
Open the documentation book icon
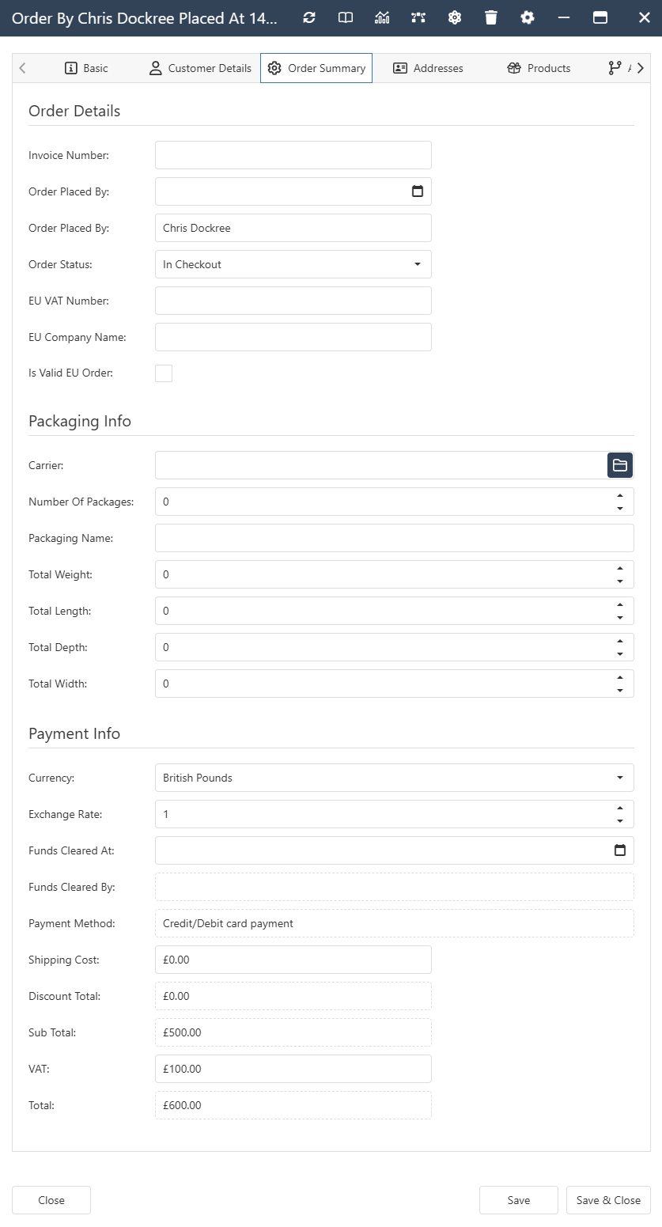(345, 17)
